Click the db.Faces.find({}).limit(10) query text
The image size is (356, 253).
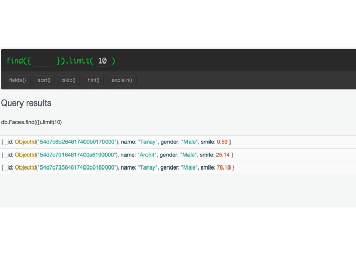31,122
